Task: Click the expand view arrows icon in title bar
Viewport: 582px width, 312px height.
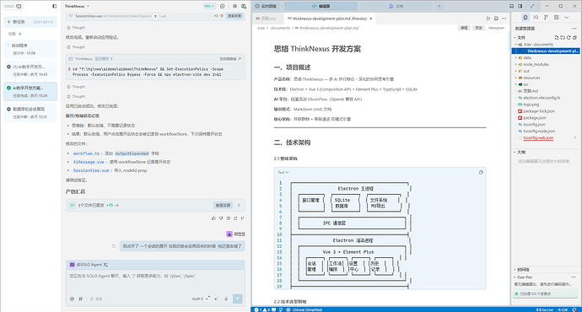Action: (532, 6)
